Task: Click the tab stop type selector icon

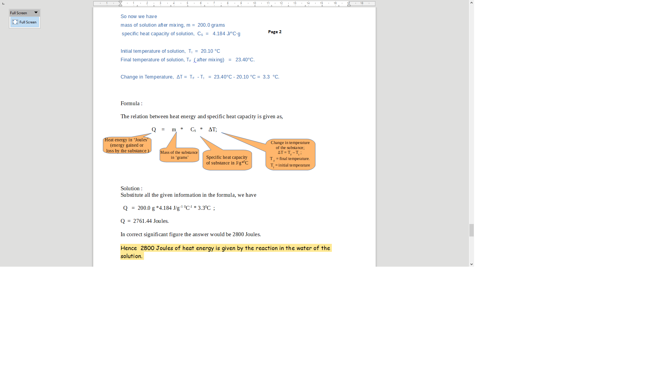Action: [x=3, y=4]
